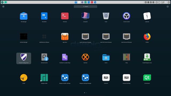Open Hardware Locality lstopo
Screen dimensions: 171x96
65,57
